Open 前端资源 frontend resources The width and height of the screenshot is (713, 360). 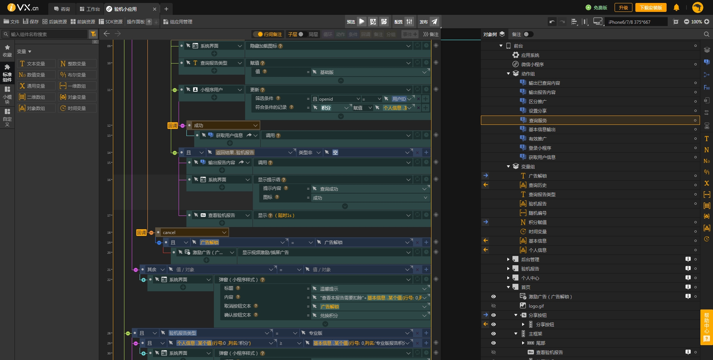pyautogui.click(x=83, y=22)
